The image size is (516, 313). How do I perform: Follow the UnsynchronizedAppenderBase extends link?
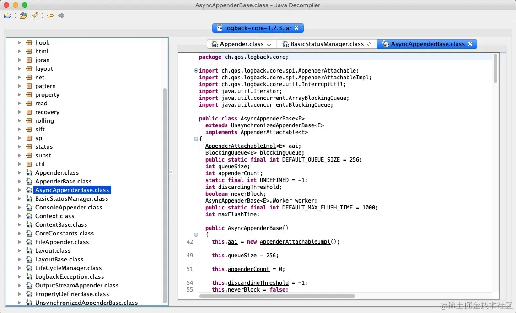273,125
